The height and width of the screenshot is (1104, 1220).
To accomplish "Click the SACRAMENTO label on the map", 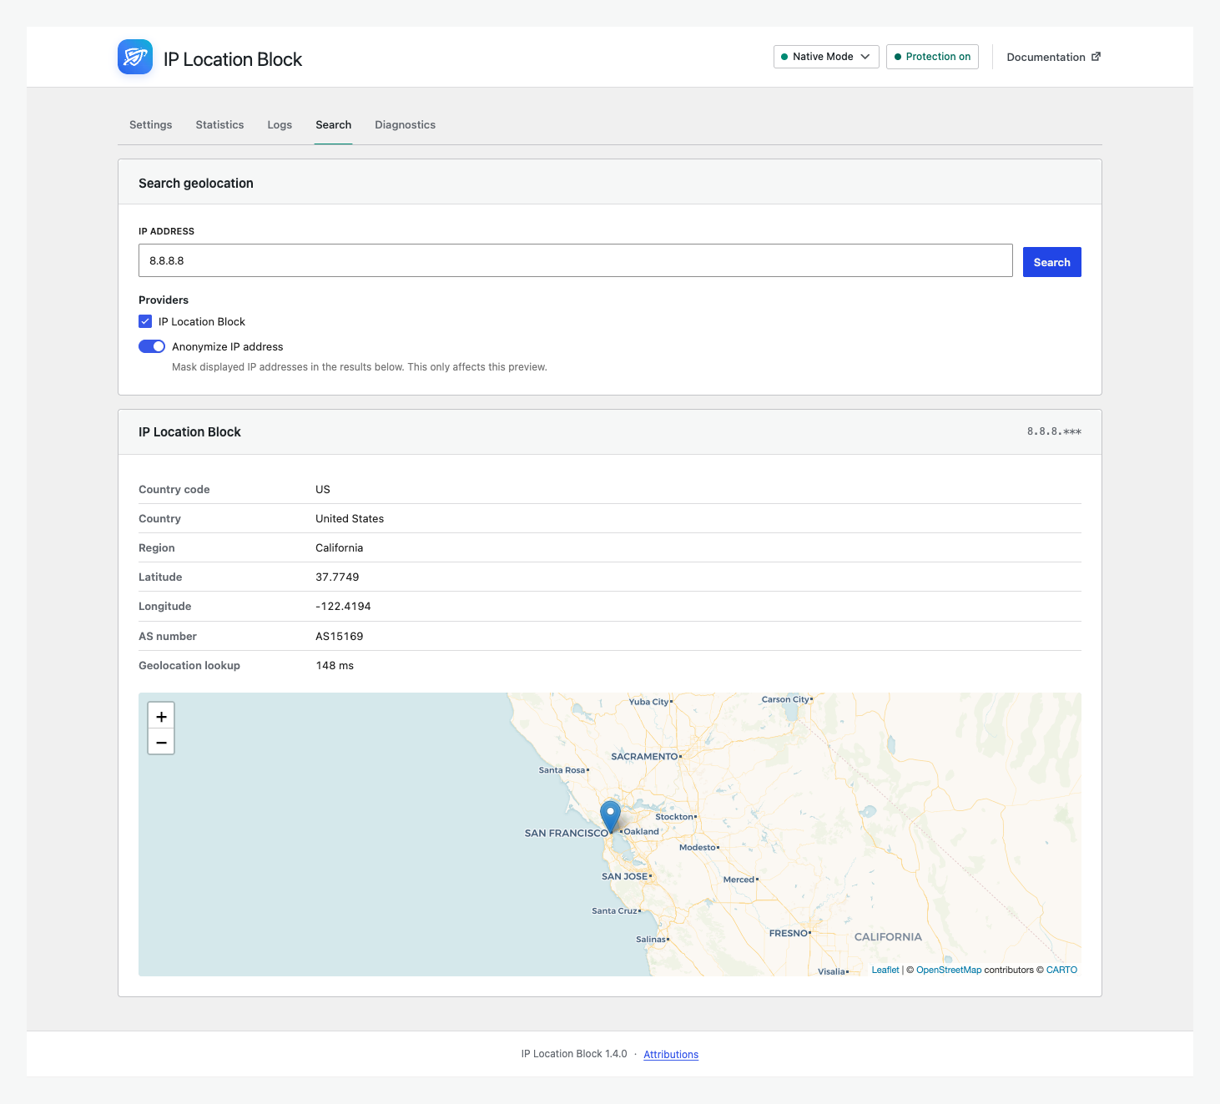I will (644, 756).
